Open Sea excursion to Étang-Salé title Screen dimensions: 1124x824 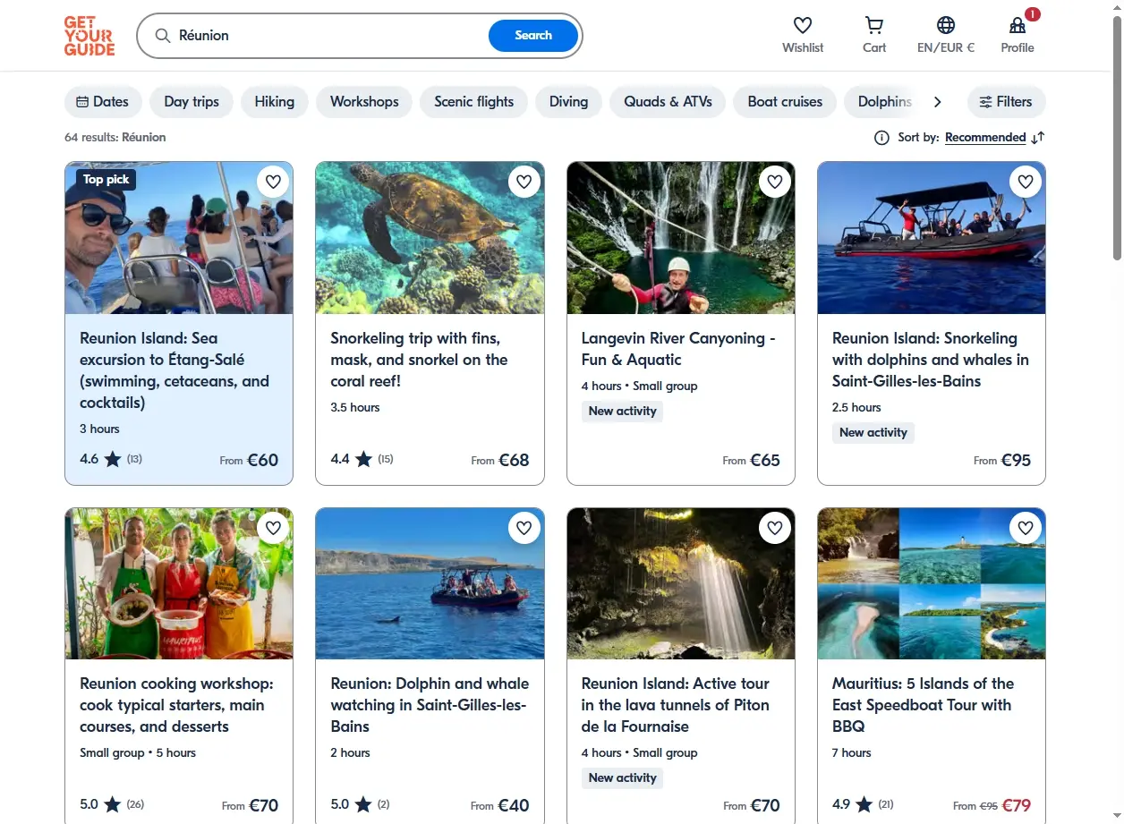[175, 370]
